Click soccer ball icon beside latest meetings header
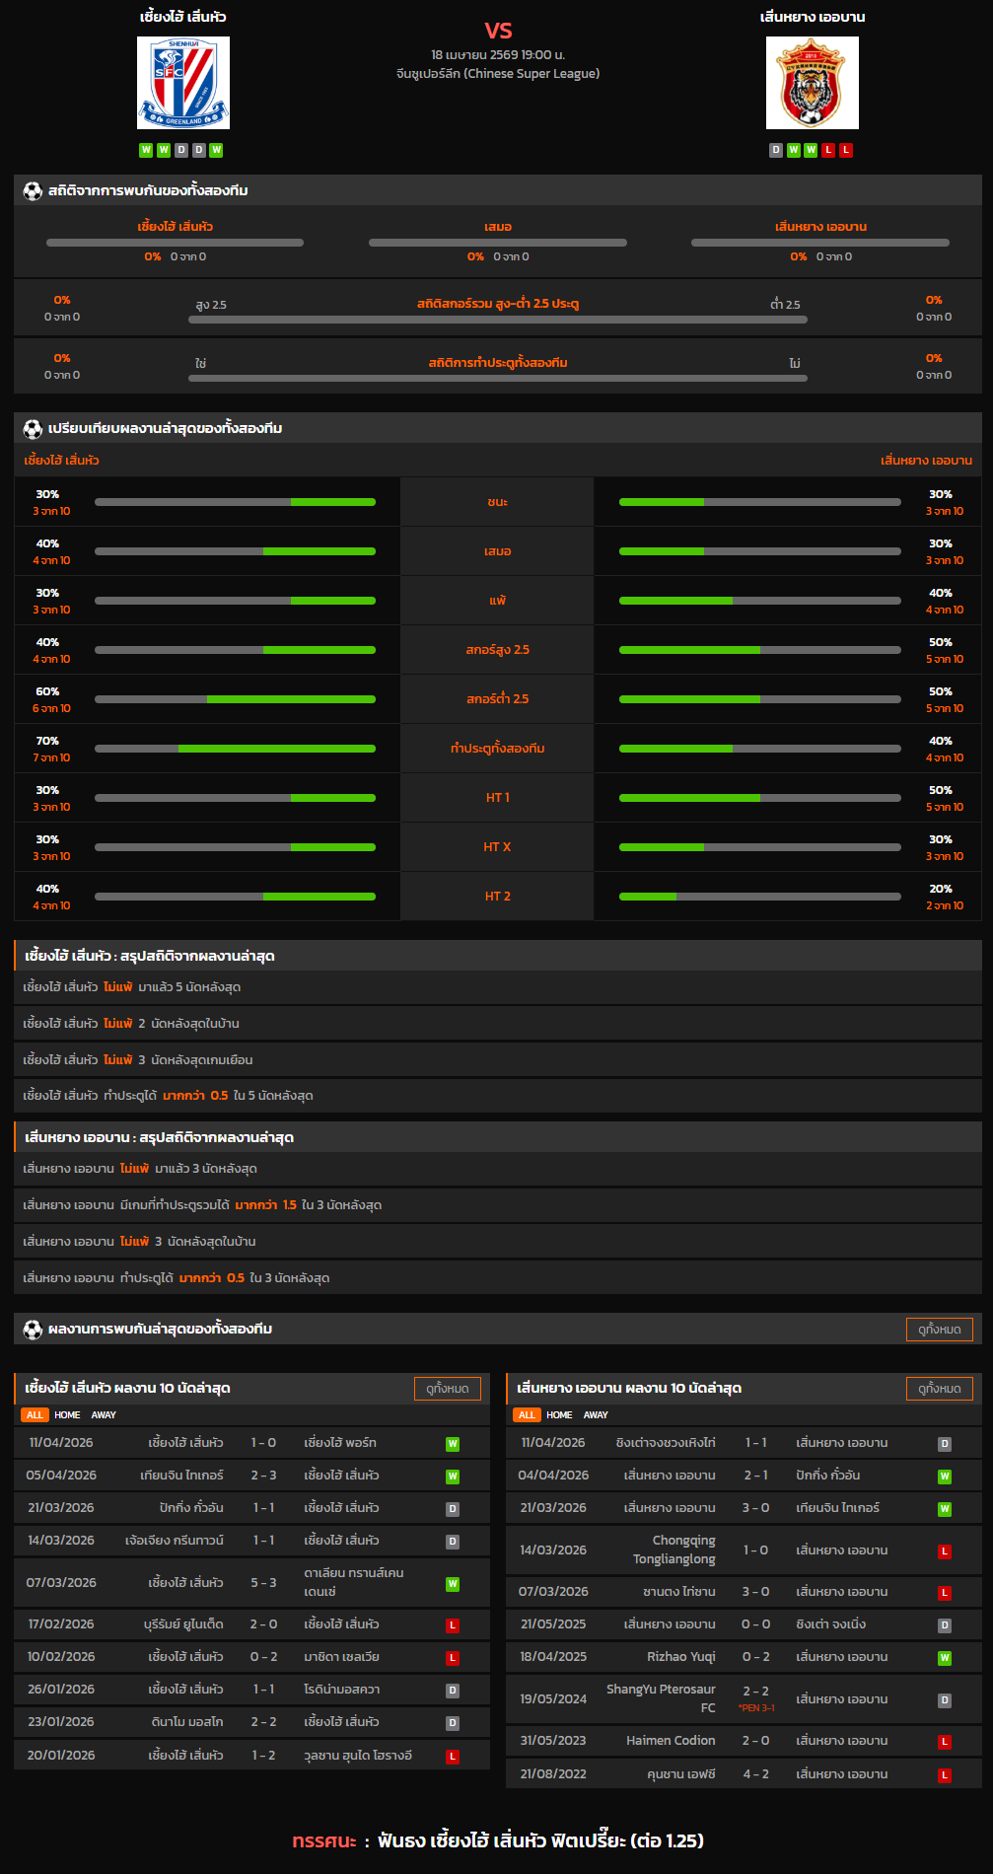 [33, 1330]
